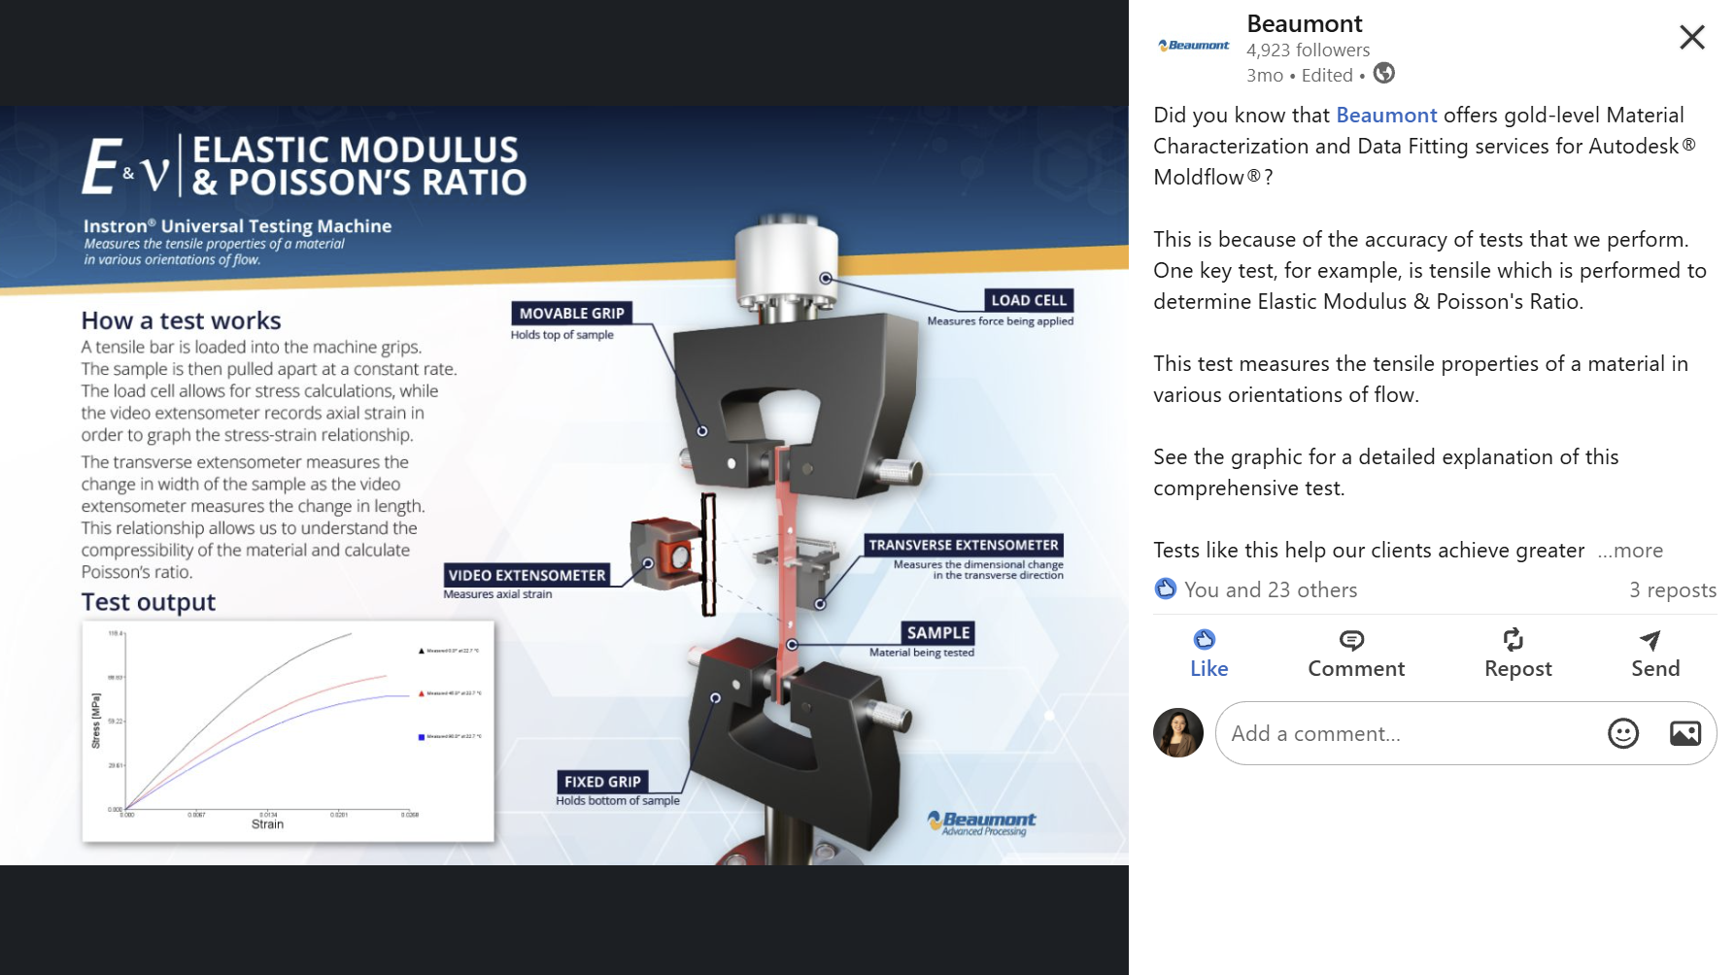Send this post using the Send icon
Image resolution: width=1735 pixels, height=975 pixels.
point(1650,640)
